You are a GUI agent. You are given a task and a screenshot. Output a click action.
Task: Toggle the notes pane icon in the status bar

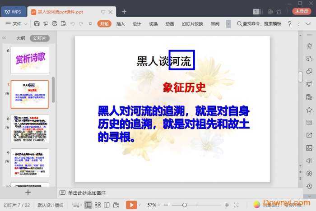coord(76,205)
